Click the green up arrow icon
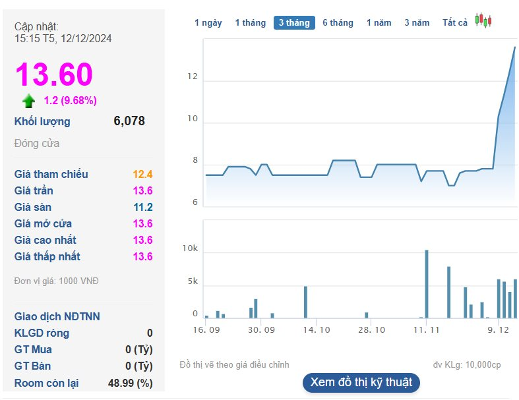519x400 pixels. point(29,101)
